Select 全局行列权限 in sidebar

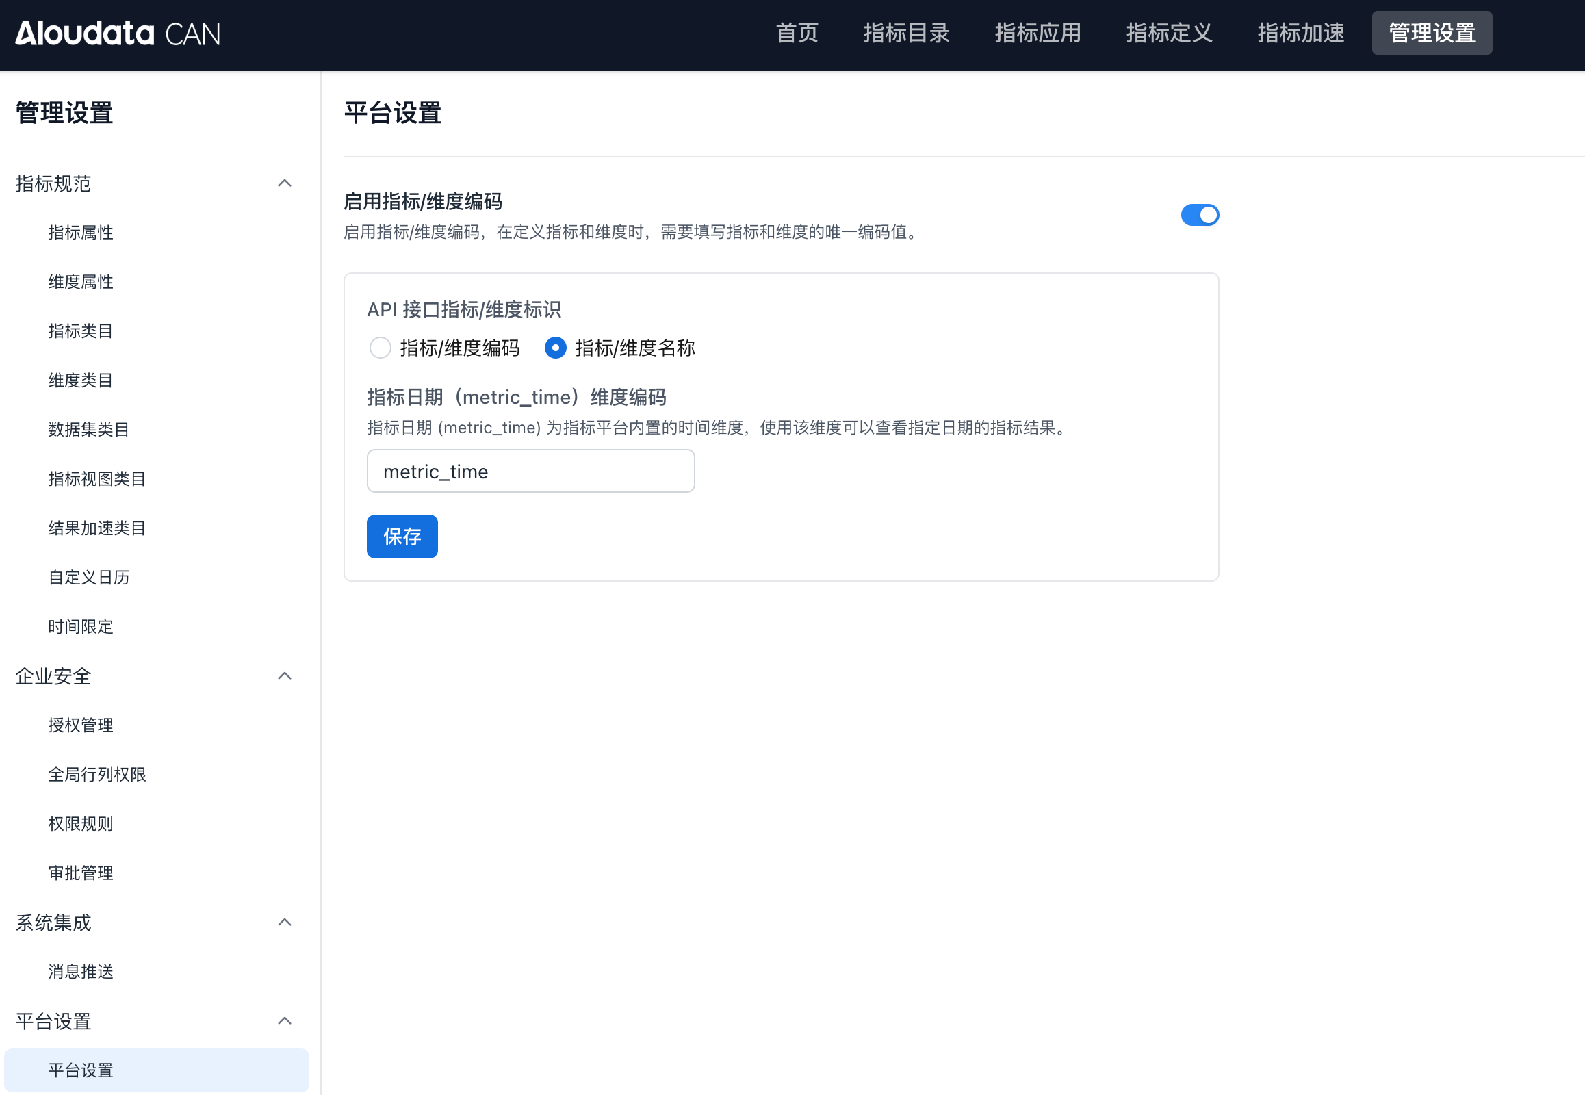[x=97, y=775]
